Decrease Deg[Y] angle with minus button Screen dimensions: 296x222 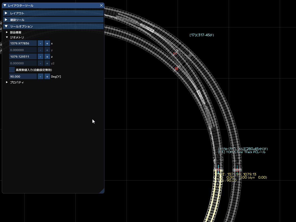(x=40, y=76)
